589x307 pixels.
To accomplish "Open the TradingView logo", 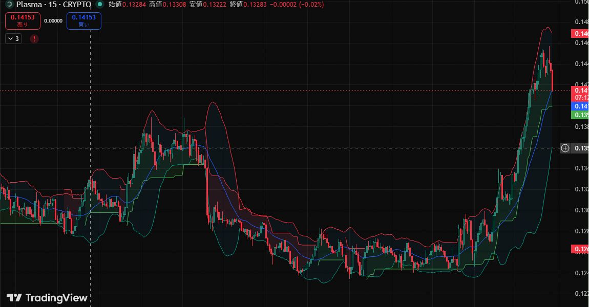I will click(x=47, y=298).
